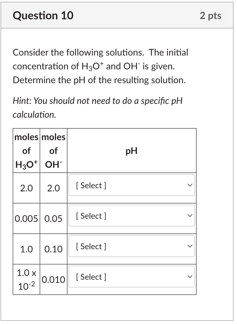This screenshot has height=324, width=237.
Task: Open the pH dropdown for the 1.0/0.10 row
Action: 131,246
